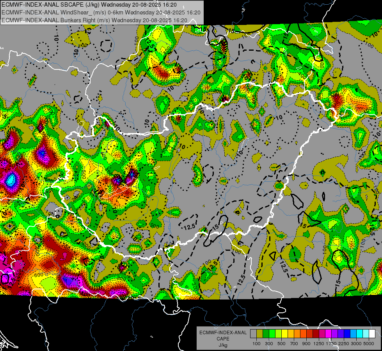Click the magenta legend swatch near 1750

(x=329, y=334)
